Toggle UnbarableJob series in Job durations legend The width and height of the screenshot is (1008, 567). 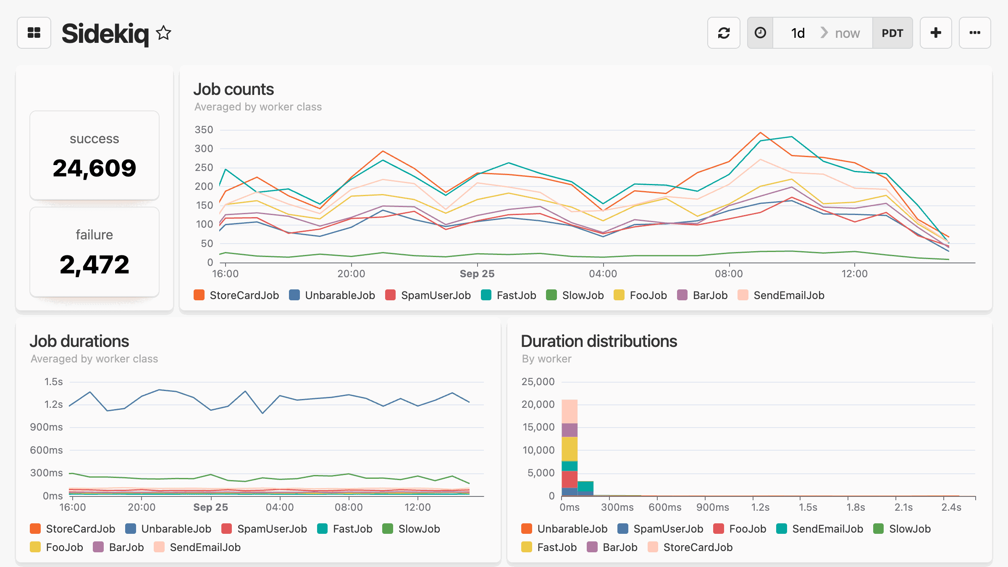(x=176, y=529)
